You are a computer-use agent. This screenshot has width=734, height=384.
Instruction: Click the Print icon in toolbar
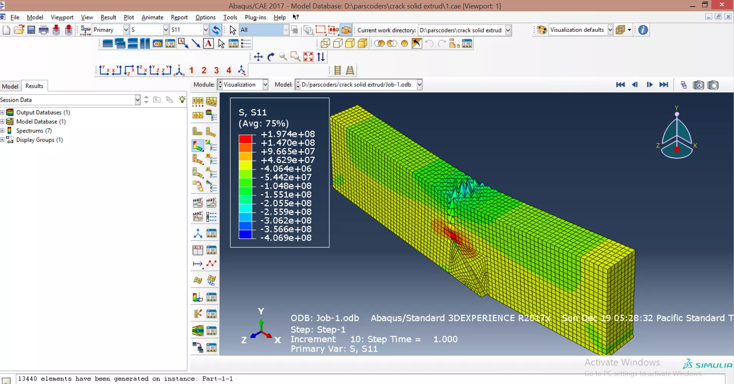coord(43,30)
